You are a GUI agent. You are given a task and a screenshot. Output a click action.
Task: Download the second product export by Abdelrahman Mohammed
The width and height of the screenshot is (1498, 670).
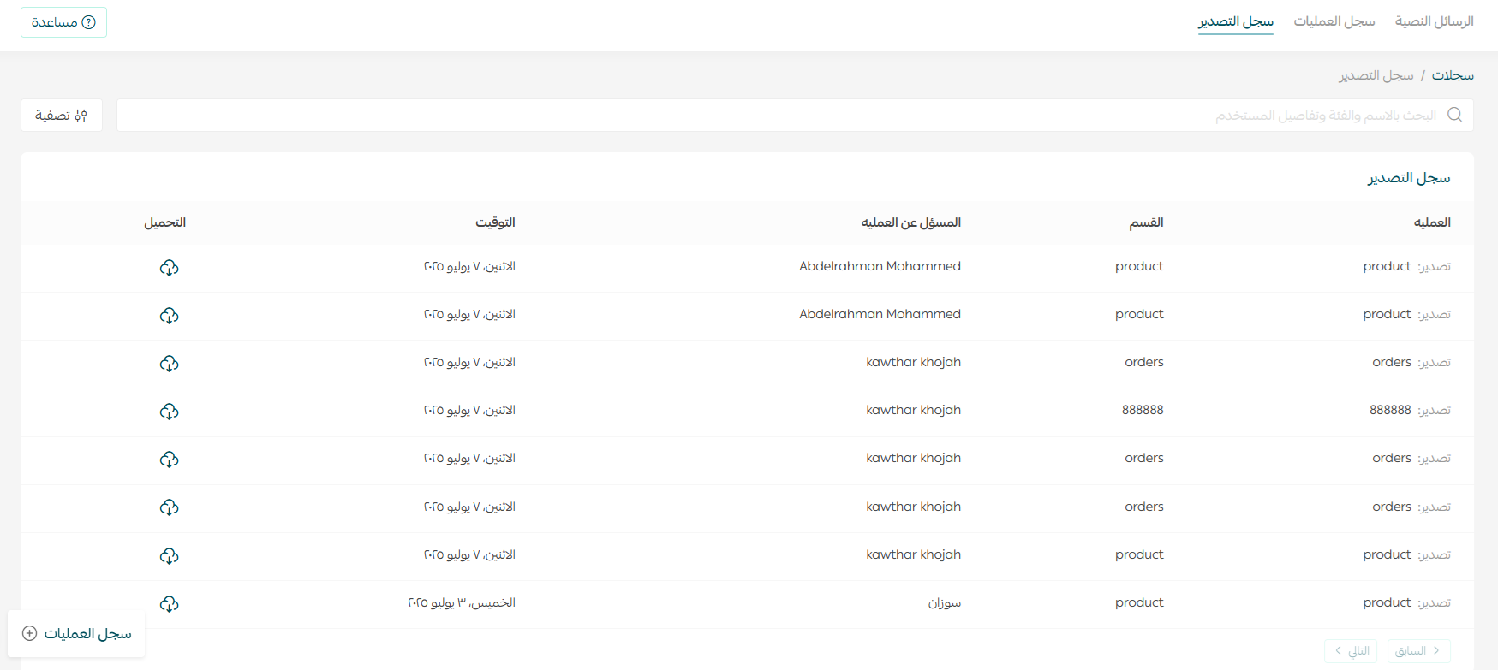169,316
